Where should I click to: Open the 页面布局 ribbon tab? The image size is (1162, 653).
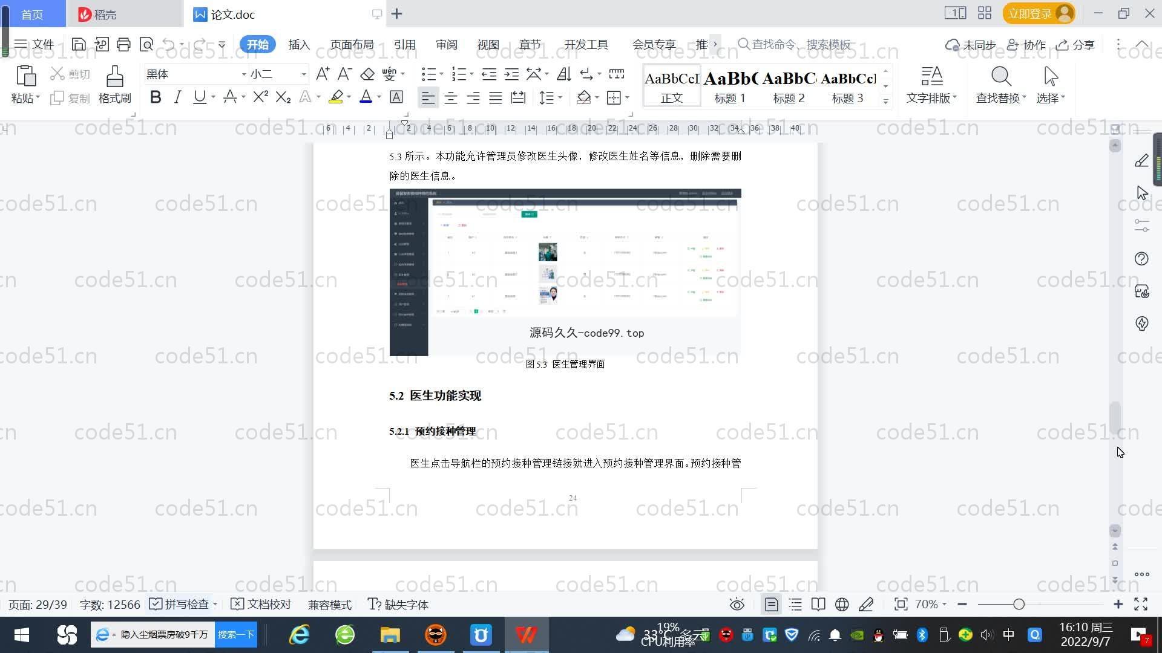pos(352,44)
